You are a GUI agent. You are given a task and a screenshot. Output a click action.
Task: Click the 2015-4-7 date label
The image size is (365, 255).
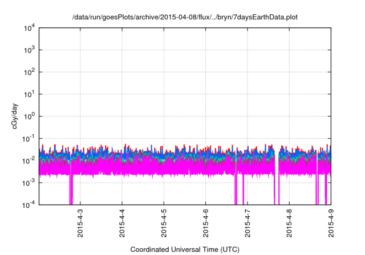coord(248,223)
